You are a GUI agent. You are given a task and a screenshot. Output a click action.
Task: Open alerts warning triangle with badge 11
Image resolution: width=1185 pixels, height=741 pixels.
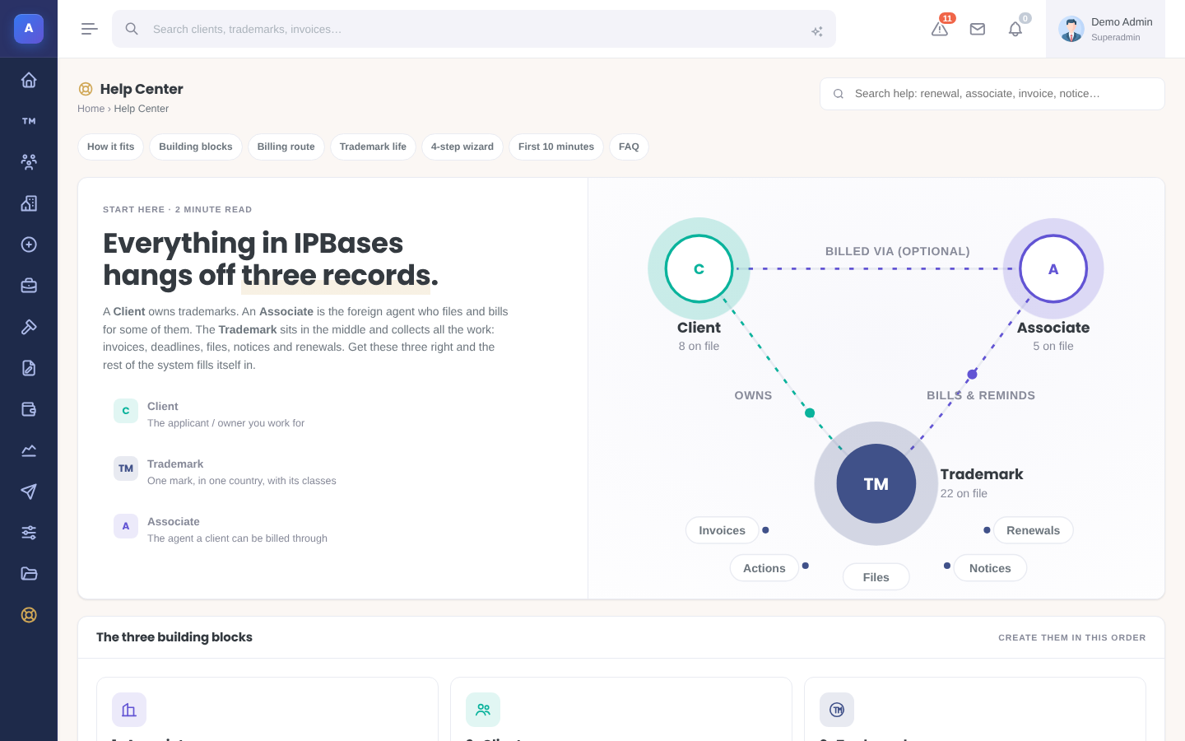tap(940, 29)
